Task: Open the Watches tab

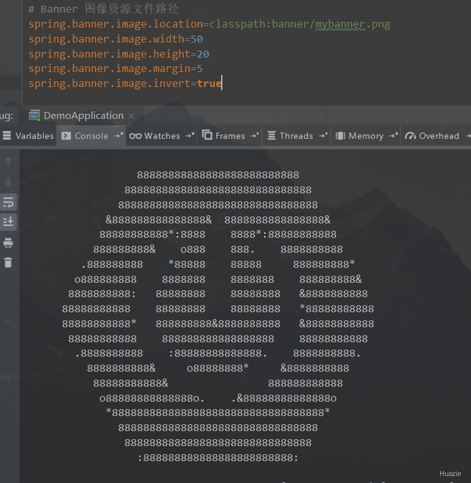Action: [162, 136]
